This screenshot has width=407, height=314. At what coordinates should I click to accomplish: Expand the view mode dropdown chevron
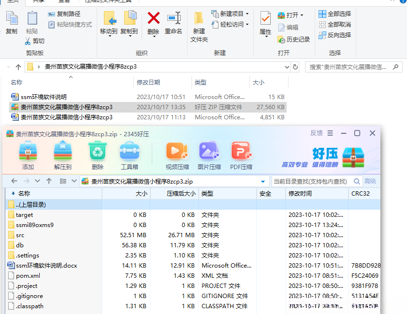(x=74, y=181)
